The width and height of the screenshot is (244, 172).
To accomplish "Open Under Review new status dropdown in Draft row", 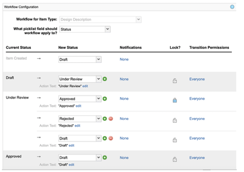I will click(80, 79).
